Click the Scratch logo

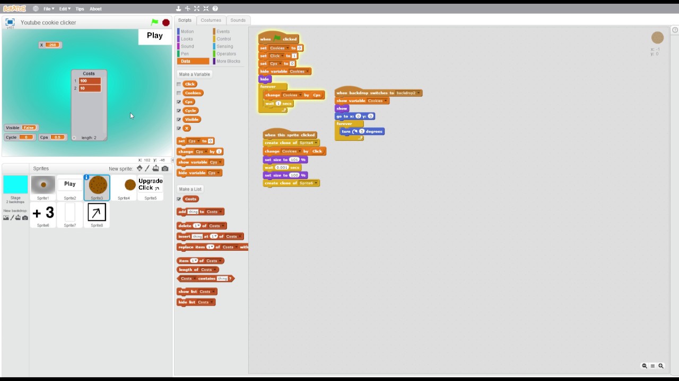14,8
